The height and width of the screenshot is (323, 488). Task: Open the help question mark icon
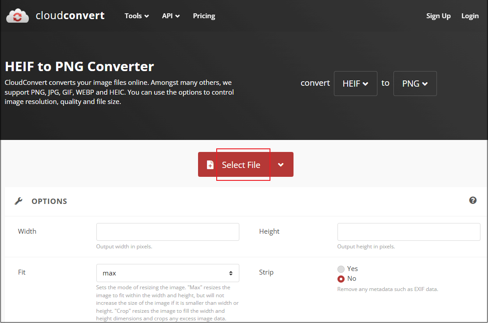tap(473, 200)
